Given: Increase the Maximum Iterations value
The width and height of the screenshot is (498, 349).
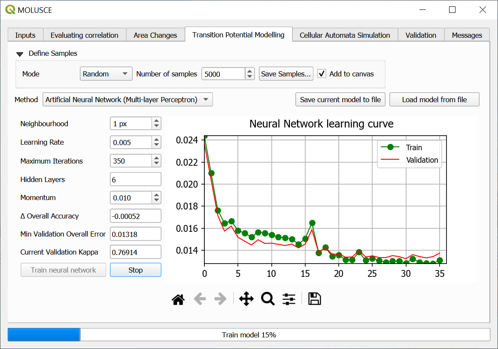Looking at the screenshot, I should tap(156, 158).
